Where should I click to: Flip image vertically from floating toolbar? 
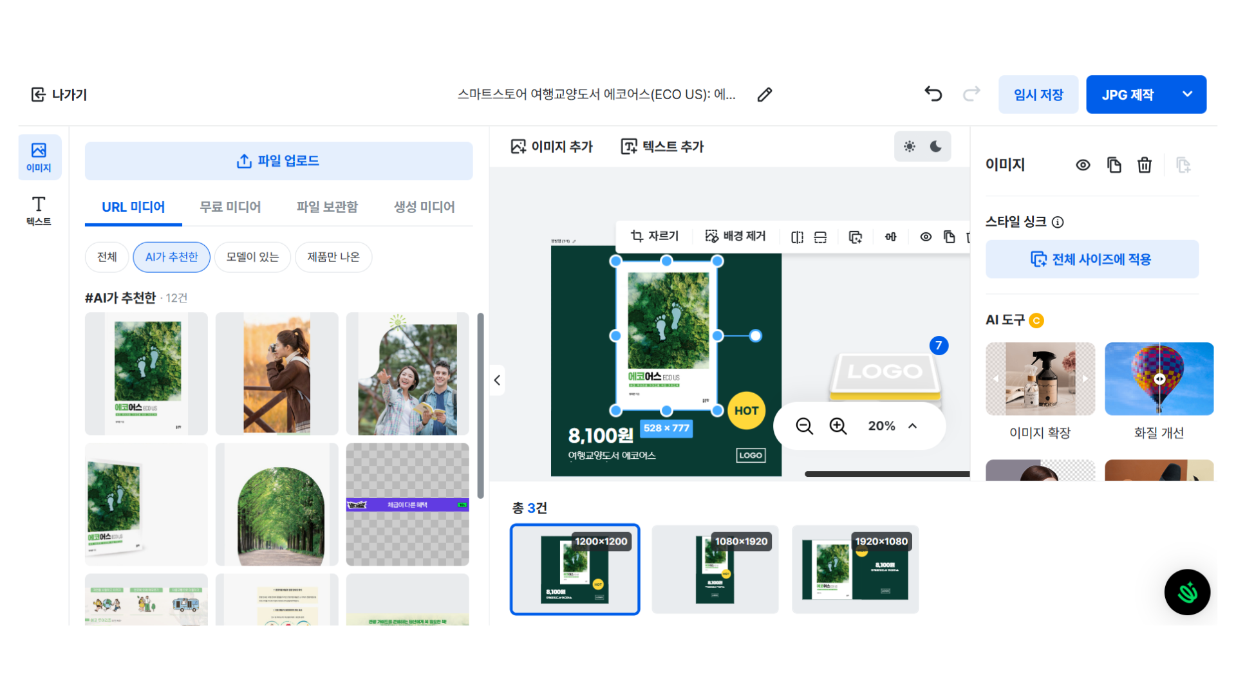[x=820, y=237]
